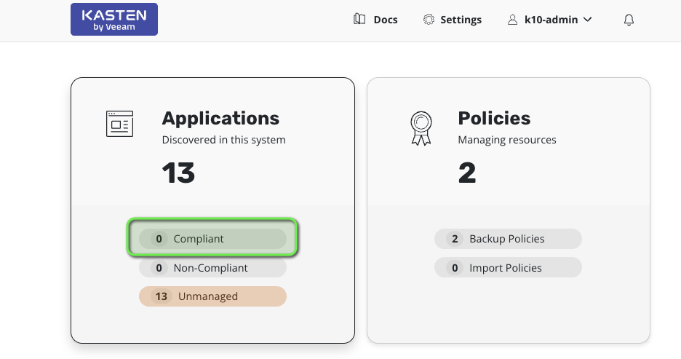
Task: Select the Compliant applications filter
Action: [212, 239]
